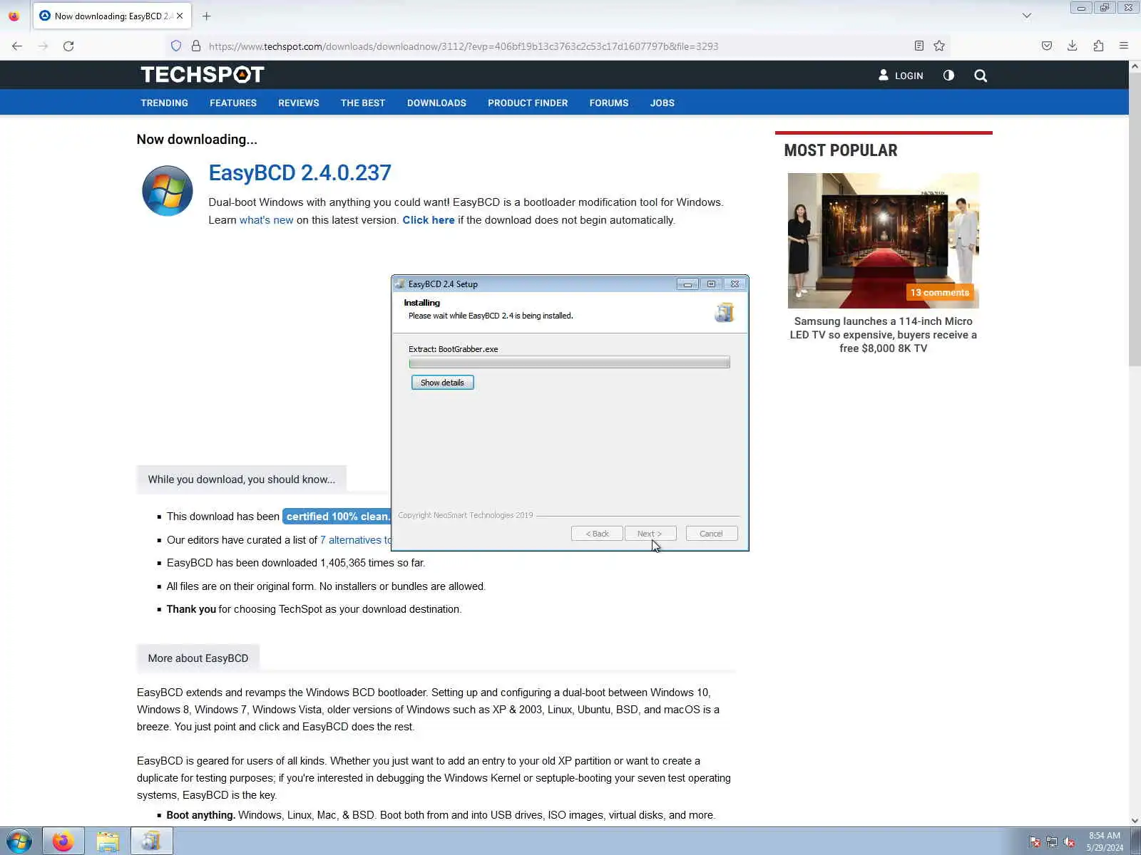The width and height of the screenshot is (1141, 855).
Task: Click the "MOST POPULAR" sidebar heading
Action: tap(841, 150)
